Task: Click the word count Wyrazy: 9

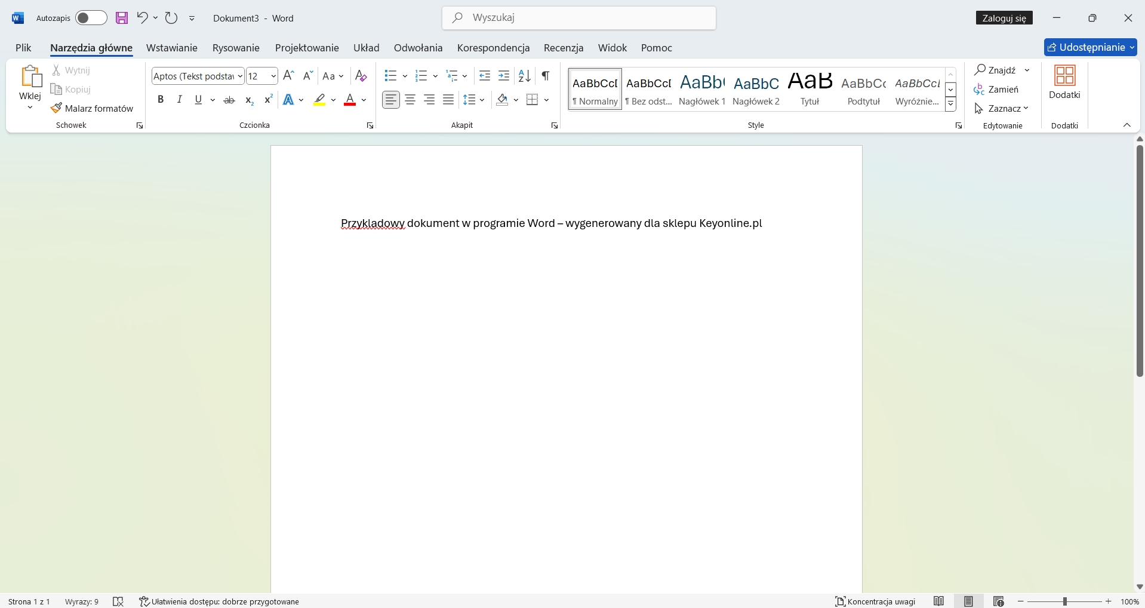Action: point(82,601)
